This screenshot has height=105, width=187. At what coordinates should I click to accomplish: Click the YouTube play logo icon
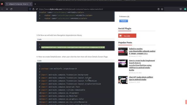(120, 36)
